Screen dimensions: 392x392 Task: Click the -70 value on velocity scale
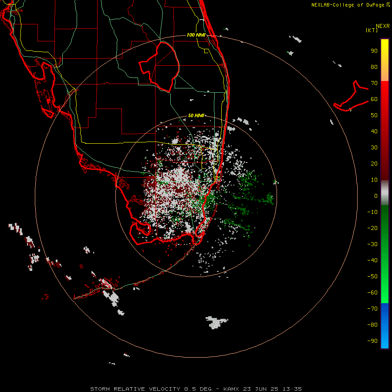[372, 308]
